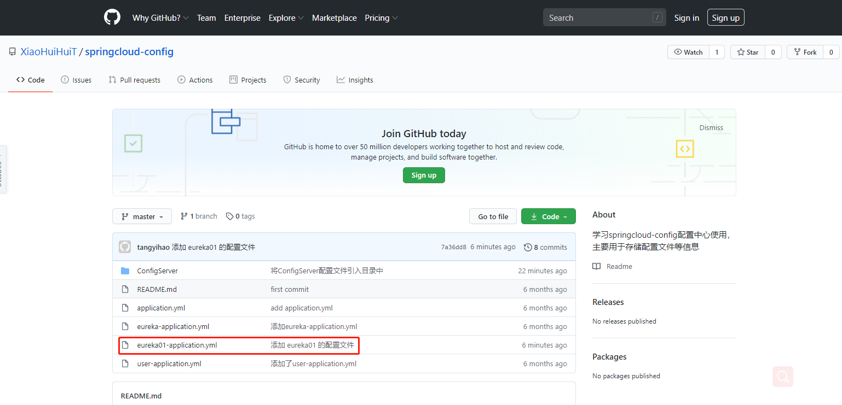Open the eureka01-application.yml file
The image size is (842, 405).
click(177, 345)
